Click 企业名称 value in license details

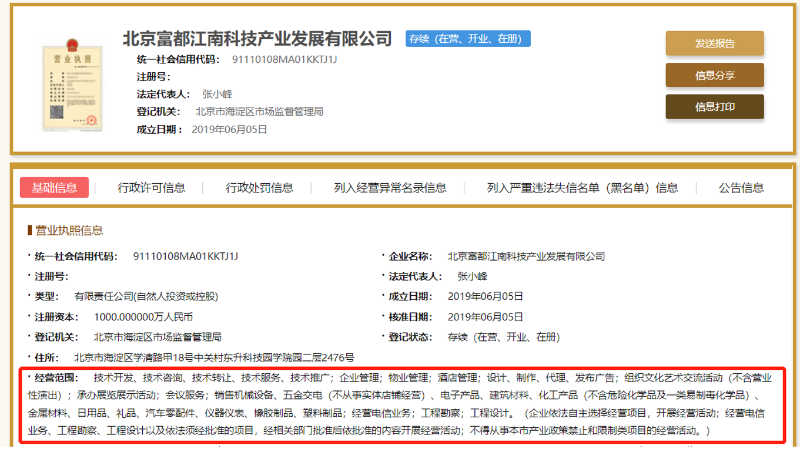[526, 256]
